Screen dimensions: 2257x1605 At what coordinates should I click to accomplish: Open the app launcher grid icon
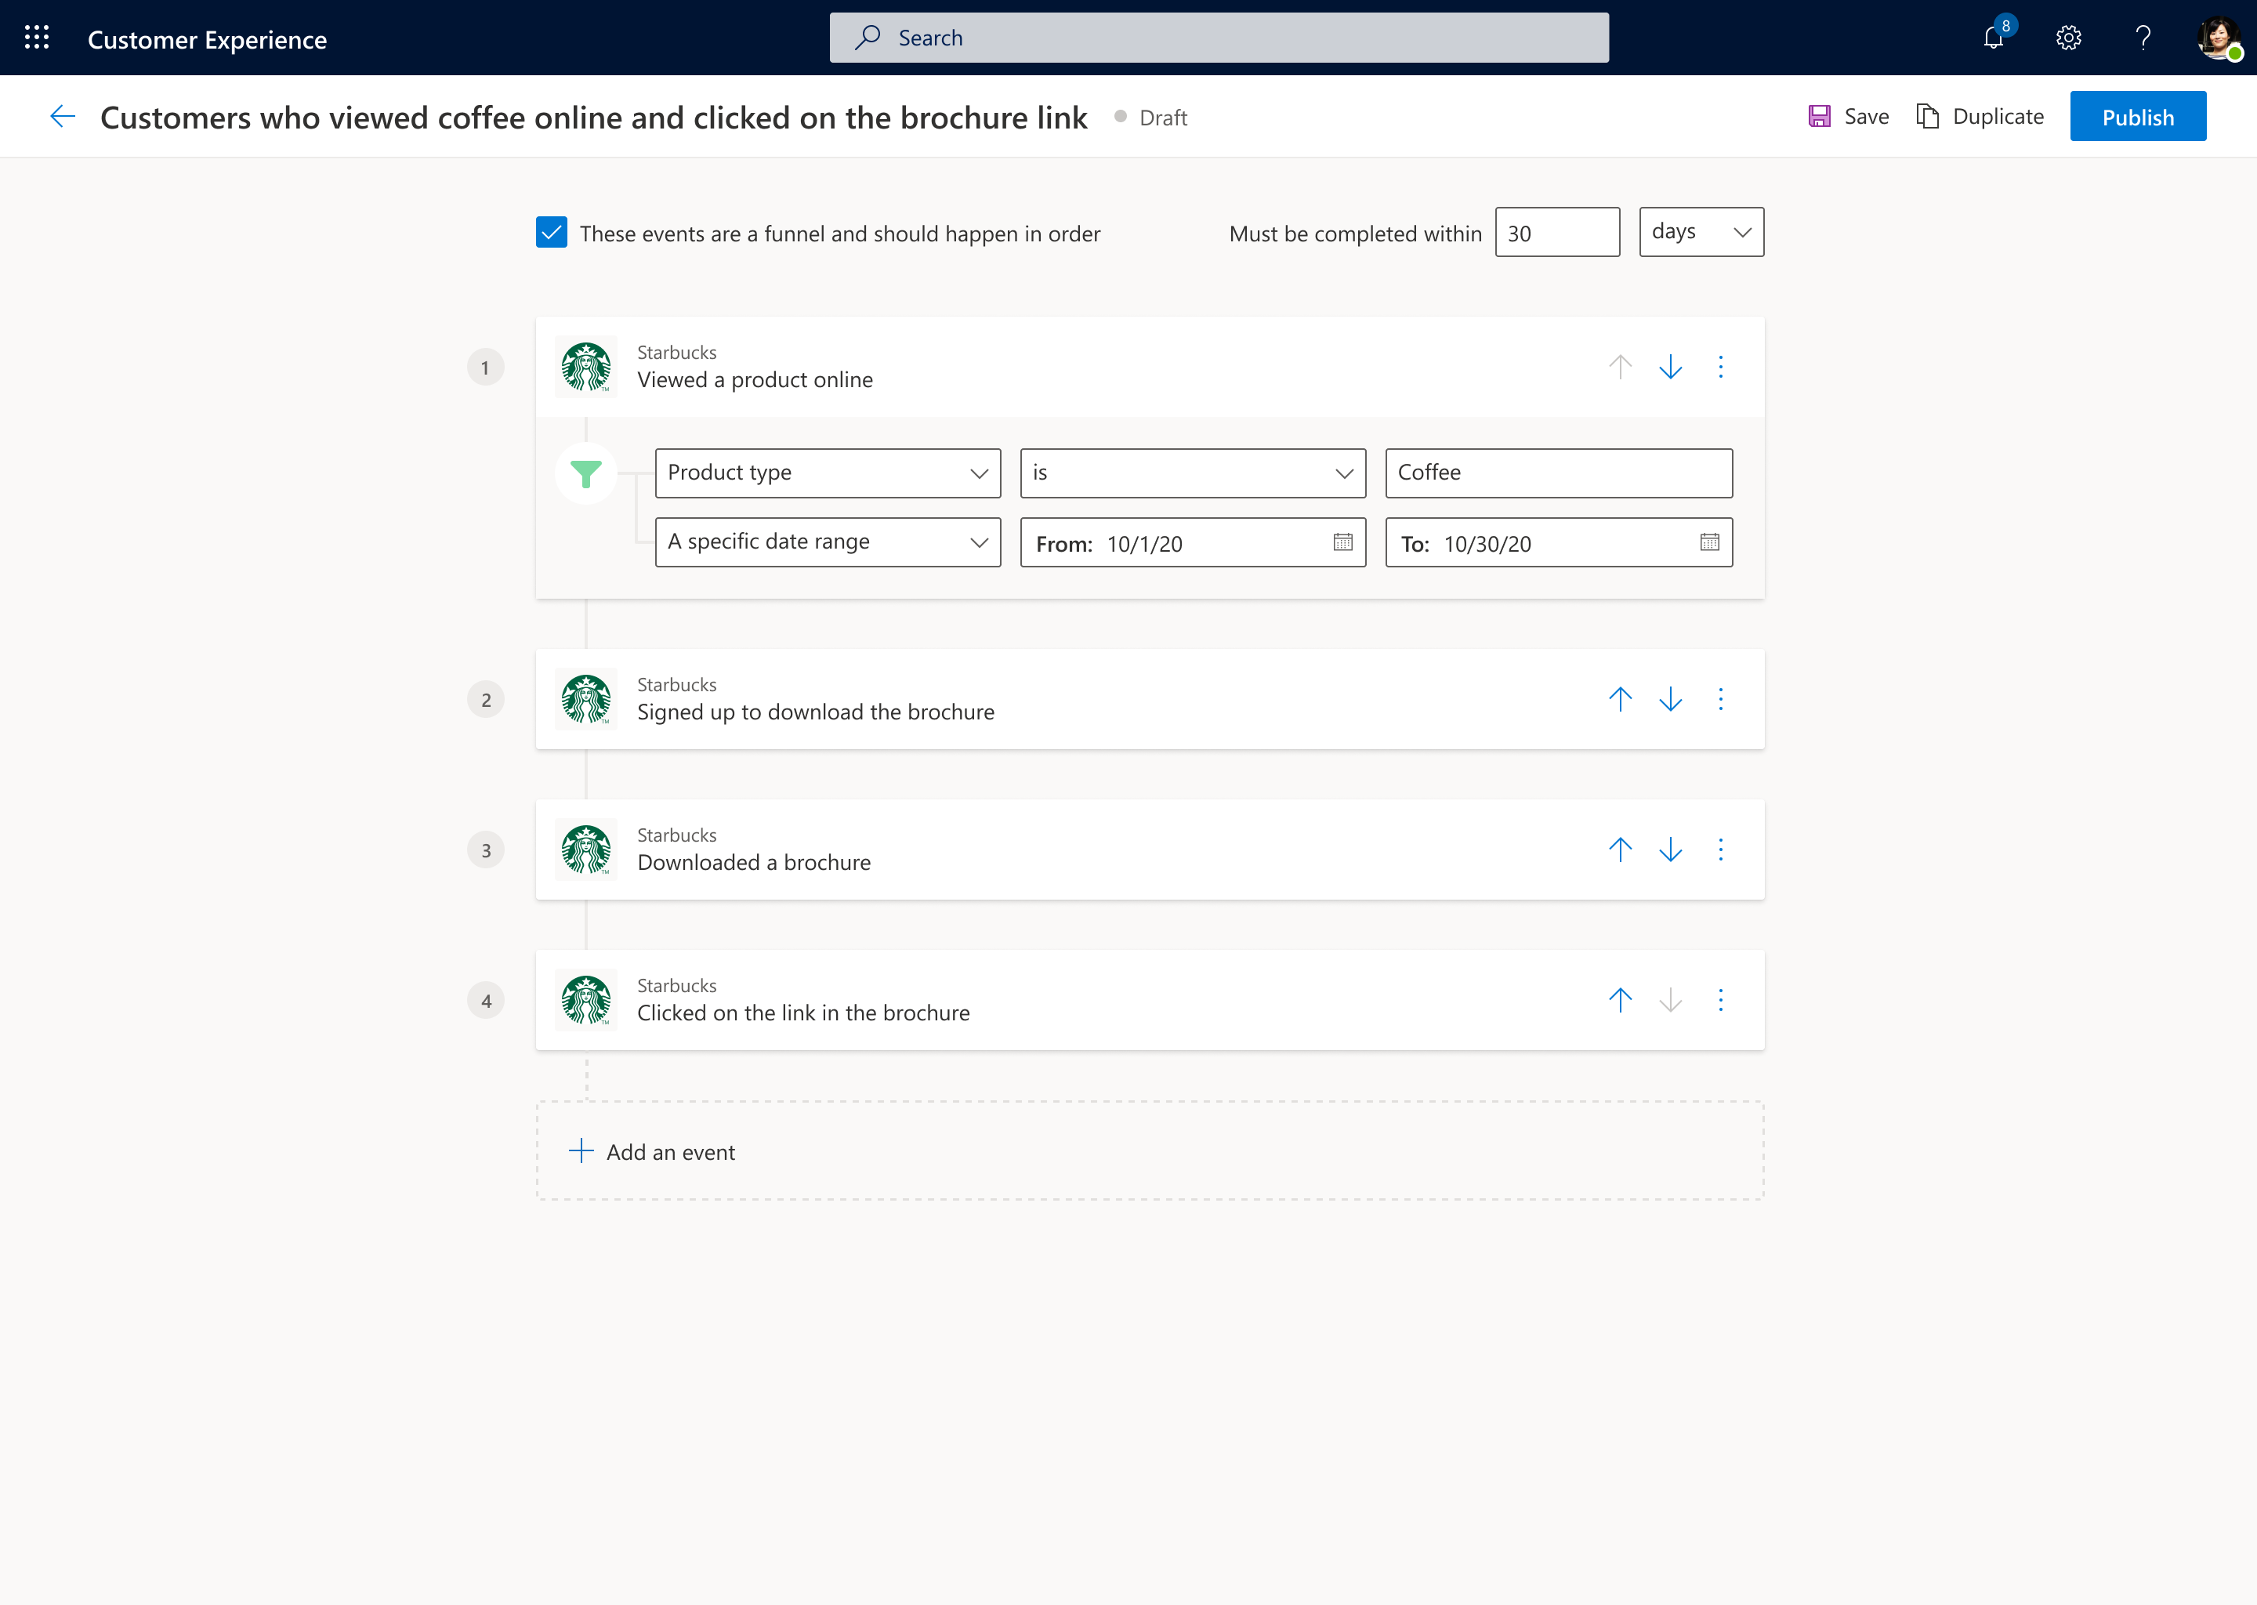pyautogui.click(x=37, y=38)
